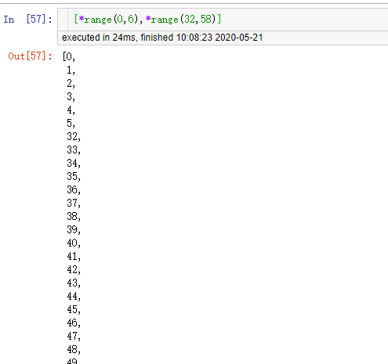Click the purple asterisk before second range
This screenshot has width=388, height=364.
[148, 19]
